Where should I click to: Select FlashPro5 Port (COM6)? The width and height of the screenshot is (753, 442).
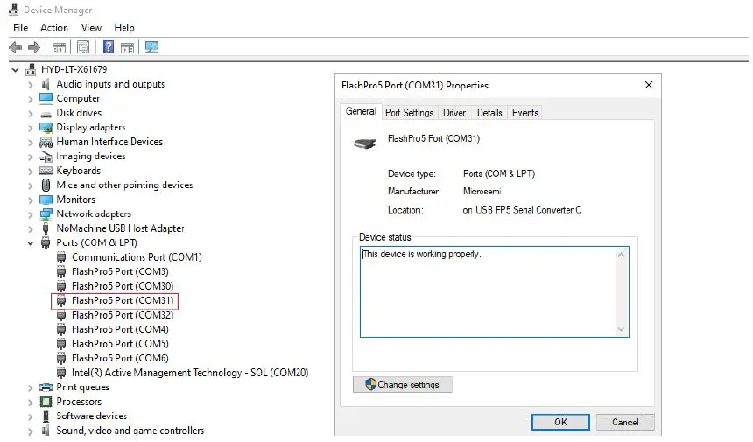click(x=120, y=358)
